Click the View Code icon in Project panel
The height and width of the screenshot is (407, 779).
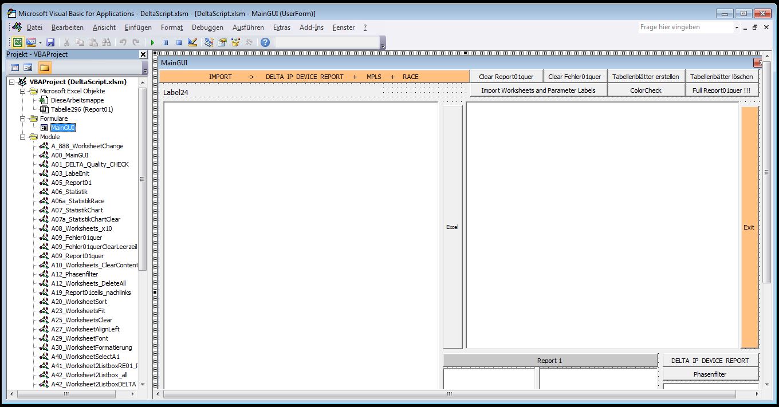15,68
